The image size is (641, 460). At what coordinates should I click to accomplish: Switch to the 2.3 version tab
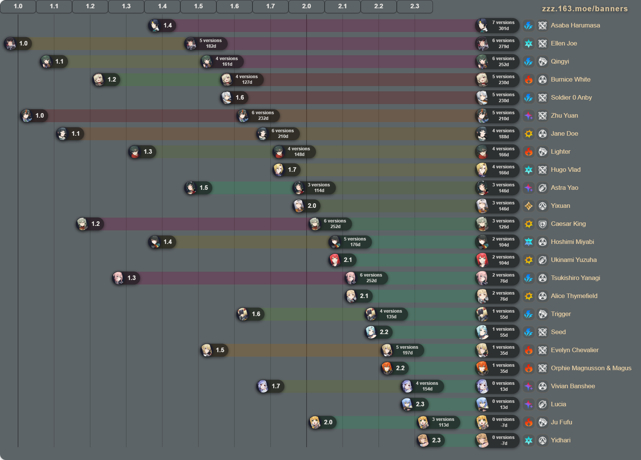[415, 6]
